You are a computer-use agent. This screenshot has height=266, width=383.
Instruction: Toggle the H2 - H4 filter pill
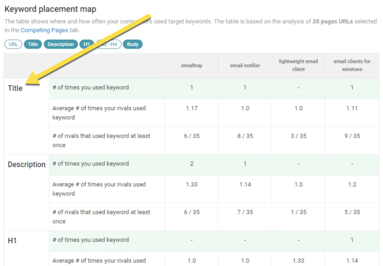click(x=108, y=44)
